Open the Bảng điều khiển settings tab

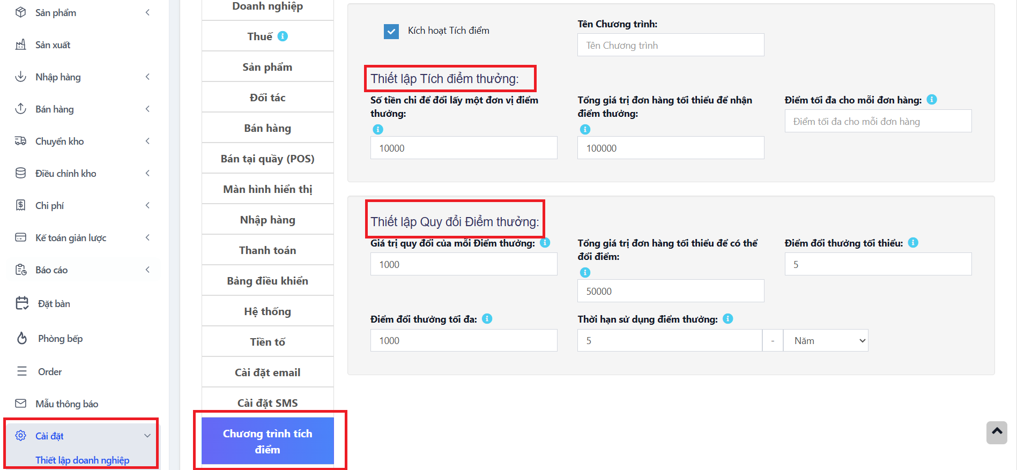[x=268, y=281]
